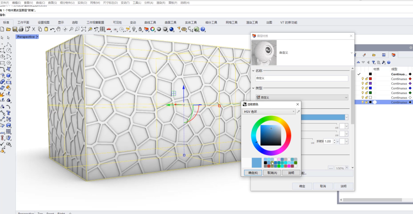The image size is (413, 214).
Task: Select the Text tool in left toolbar
Action: (x=8, y=113)
